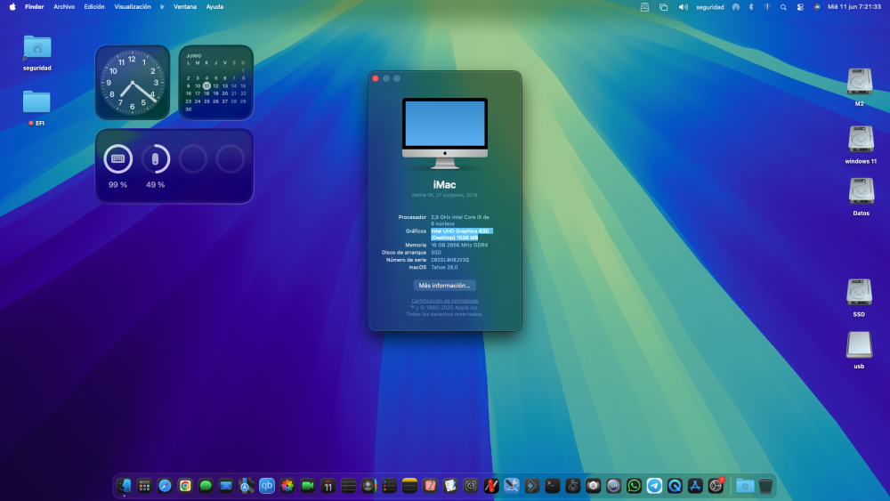Viewport: 890px width, 501px height.
Task: Open the Ayuda menu
Action: (x=214, y=7)
